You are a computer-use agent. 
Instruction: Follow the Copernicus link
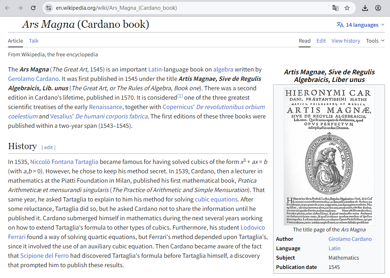(x=178, y=107)
